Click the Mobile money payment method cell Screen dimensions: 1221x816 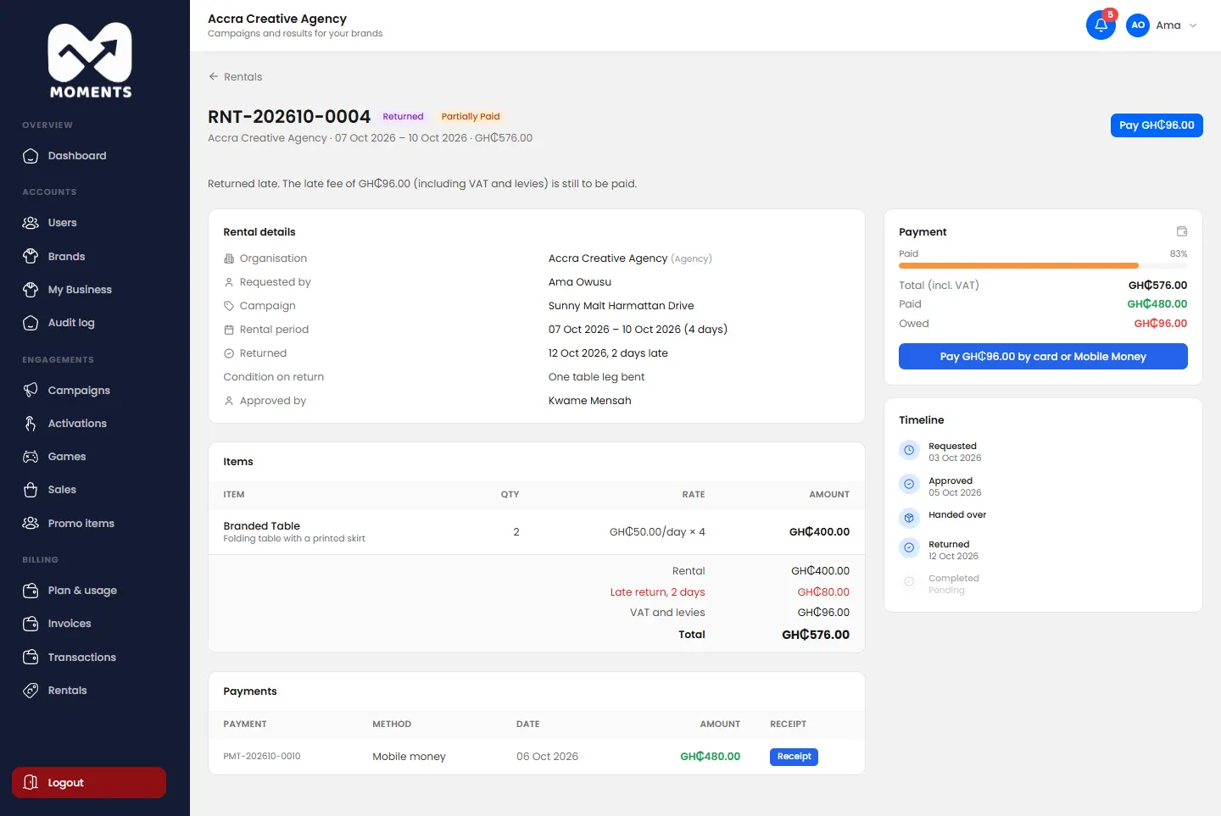(x=409, y=757)
